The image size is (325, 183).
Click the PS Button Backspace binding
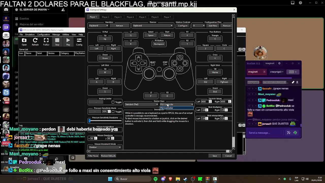pos(159,44)
